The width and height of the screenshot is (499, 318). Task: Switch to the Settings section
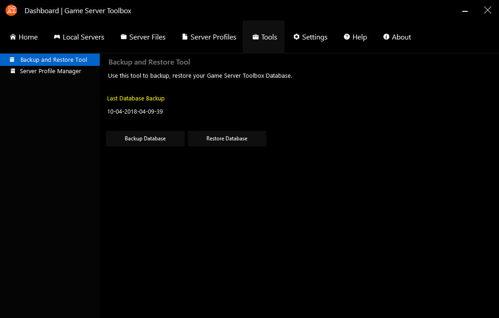[310, 37]
